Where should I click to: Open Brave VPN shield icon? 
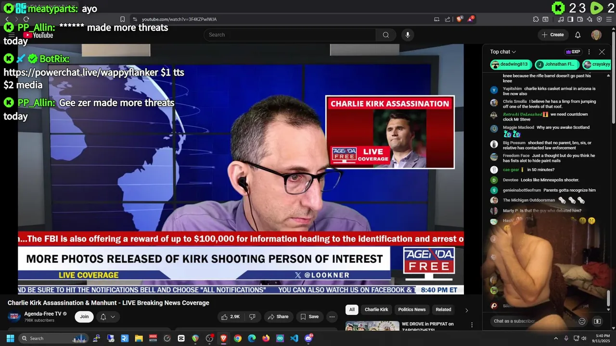click(599, 19)
